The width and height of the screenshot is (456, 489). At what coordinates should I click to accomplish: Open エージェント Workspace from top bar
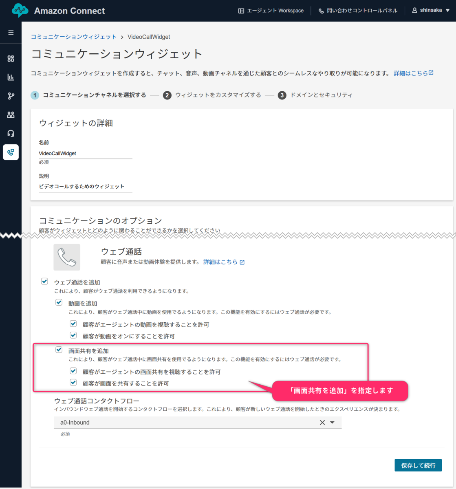[x=271, y=11]
